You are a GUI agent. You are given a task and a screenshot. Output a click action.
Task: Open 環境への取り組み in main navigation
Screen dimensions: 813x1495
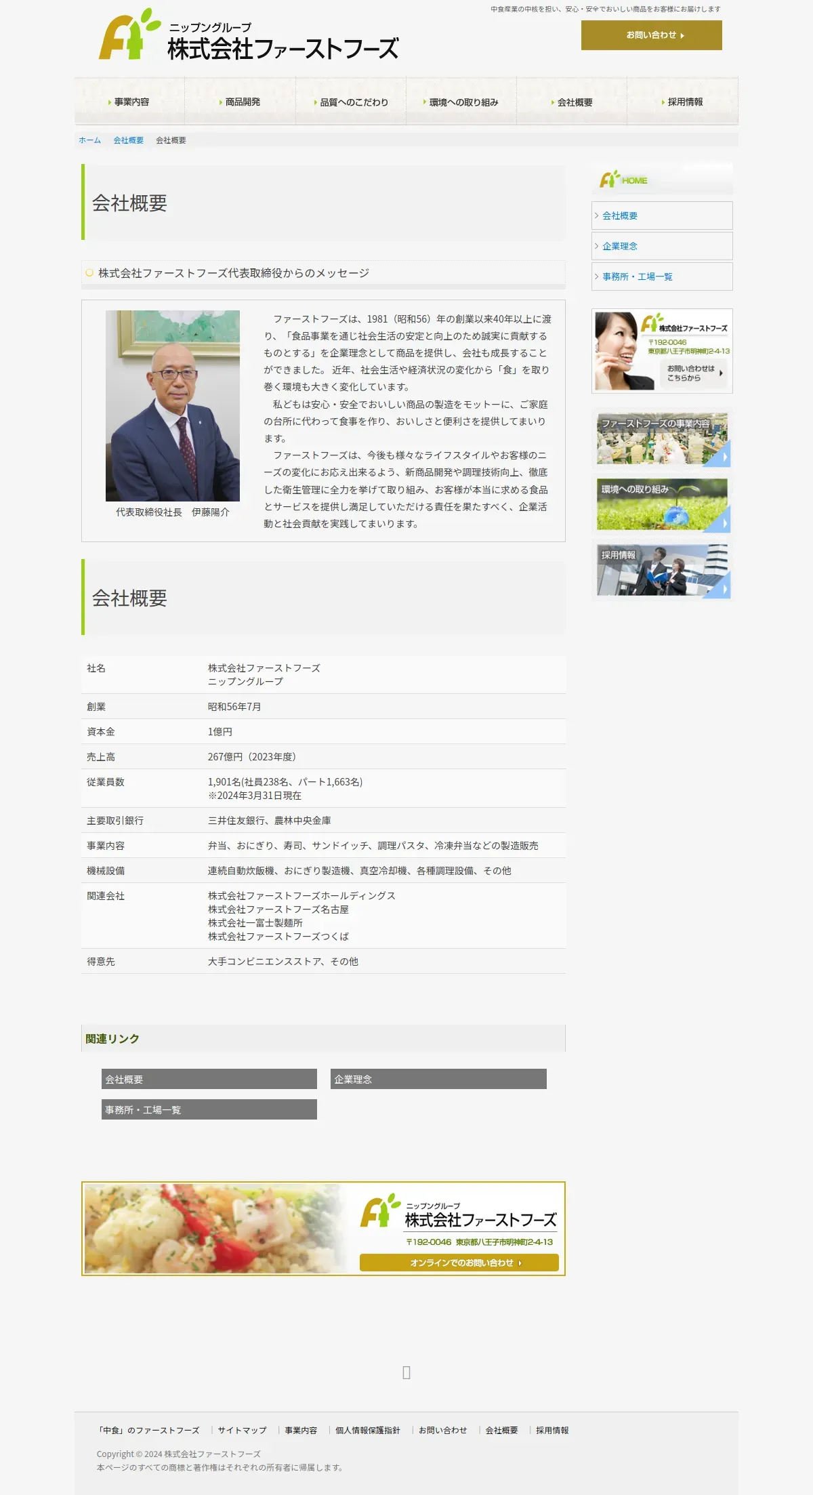[461, 102]
